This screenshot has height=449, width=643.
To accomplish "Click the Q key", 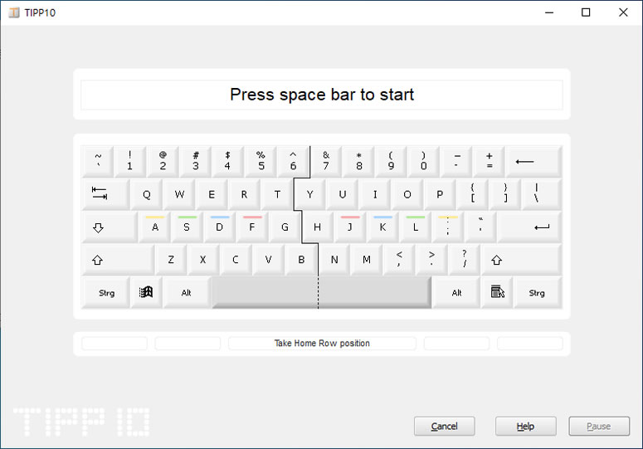I will 146,194.
